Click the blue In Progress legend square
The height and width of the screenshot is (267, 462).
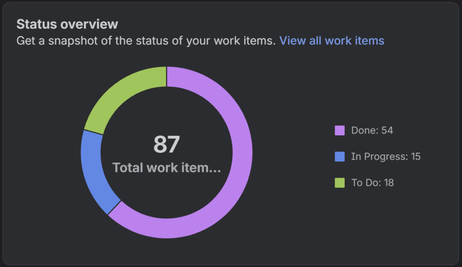click(340, 157)
